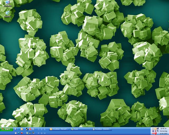This screenshot has height=135, width=169.
Task: Click the yellow tray icon, top row
Action: 156,129
